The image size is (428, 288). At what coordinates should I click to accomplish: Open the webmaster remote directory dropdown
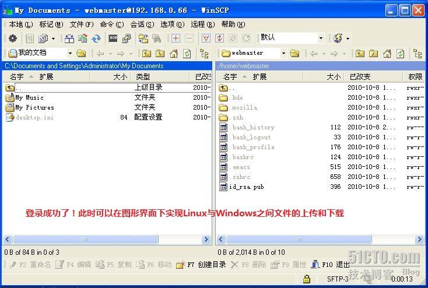click(283, 53)
